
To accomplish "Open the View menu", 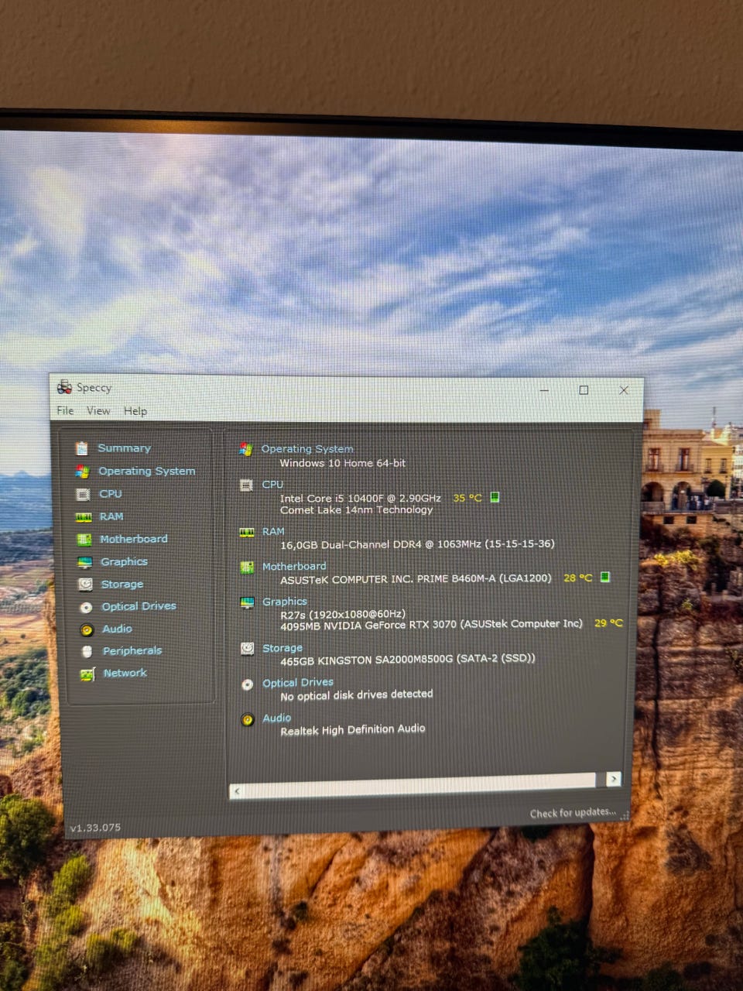I will click(x=98, y=410).
